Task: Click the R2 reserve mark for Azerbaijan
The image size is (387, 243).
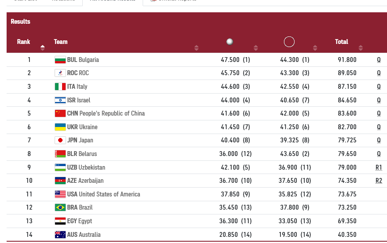Action: (x=379, y=181)
